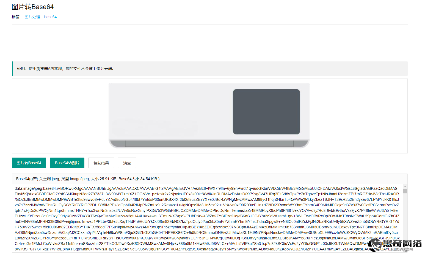Viewport: 425px width, 254px height.
Task: Click the 说明 notice about browser API
Action: [x=66, y=69]
